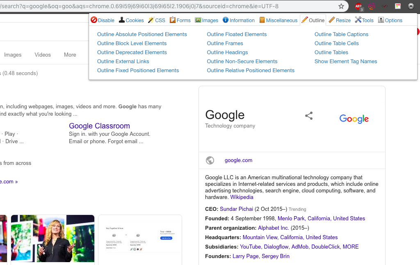Click the Google logo in knowledge panel

coord(354,119)
